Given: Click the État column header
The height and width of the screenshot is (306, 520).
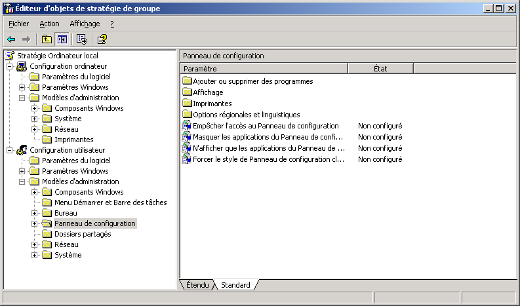Looking at the screenshot, I should [380, 69].
